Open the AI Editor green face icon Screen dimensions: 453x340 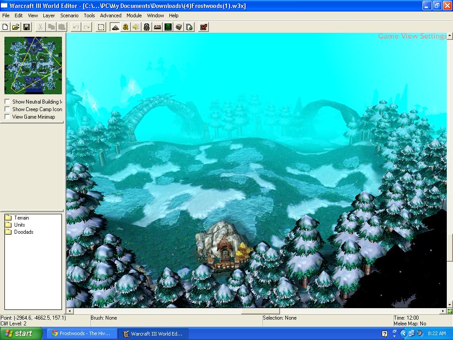(x=168, y=27)
